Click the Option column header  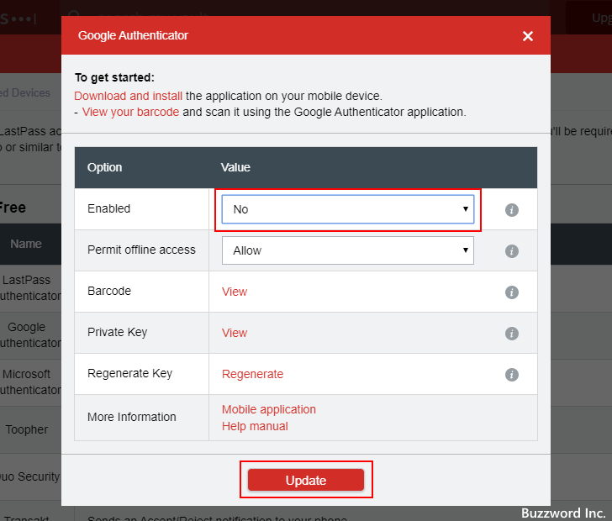coord(104,167)
